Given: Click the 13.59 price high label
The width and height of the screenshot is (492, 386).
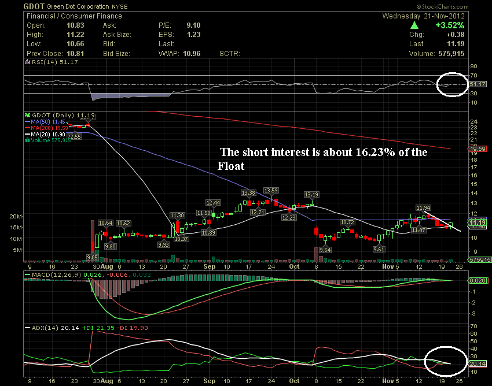Looking at the screenshot, I should coord(271,191).
